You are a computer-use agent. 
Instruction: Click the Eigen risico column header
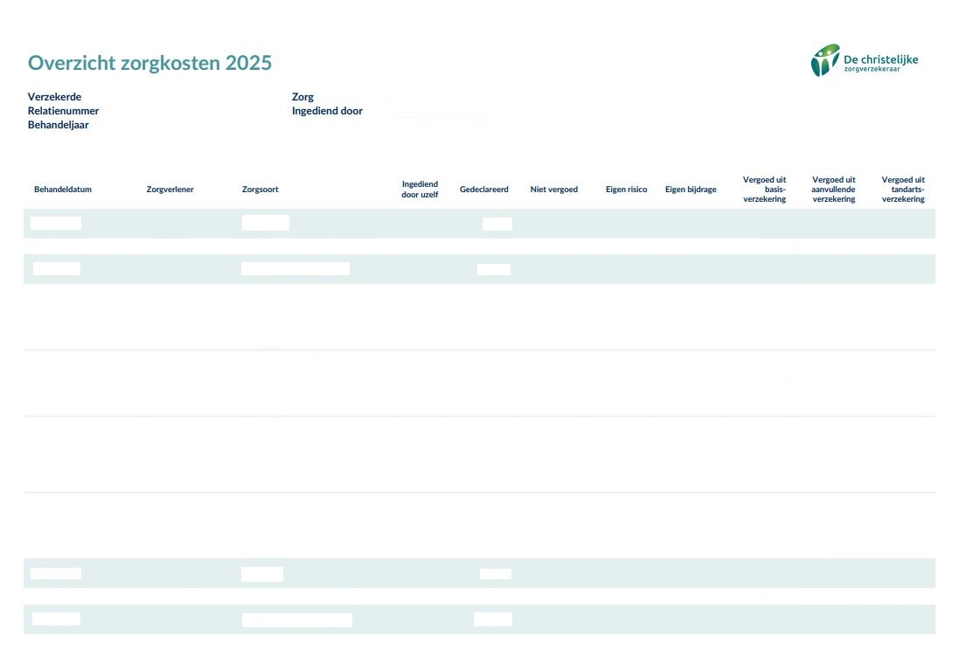coord(626,190)
